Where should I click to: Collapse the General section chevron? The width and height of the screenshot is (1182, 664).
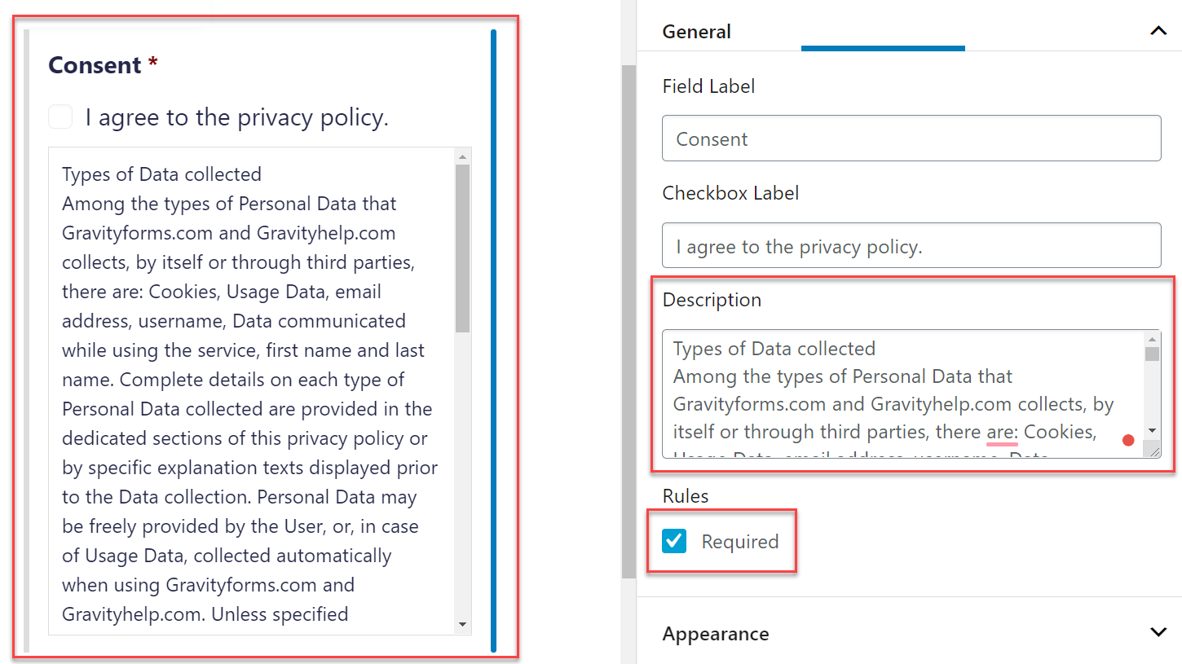click(1158, 32)
